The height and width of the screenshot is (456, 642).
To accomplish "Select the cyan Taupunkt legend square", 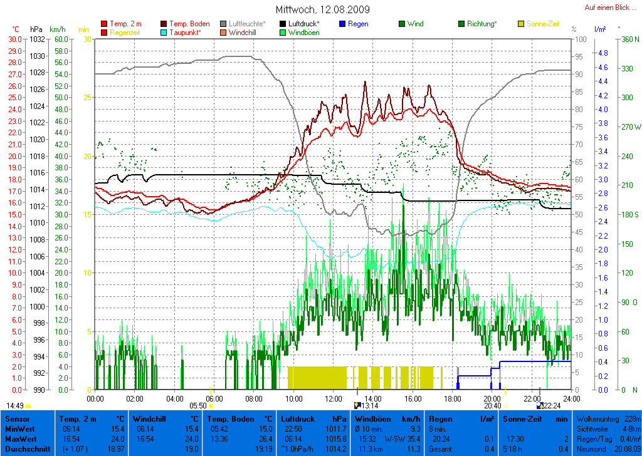I will coord(164,33).
